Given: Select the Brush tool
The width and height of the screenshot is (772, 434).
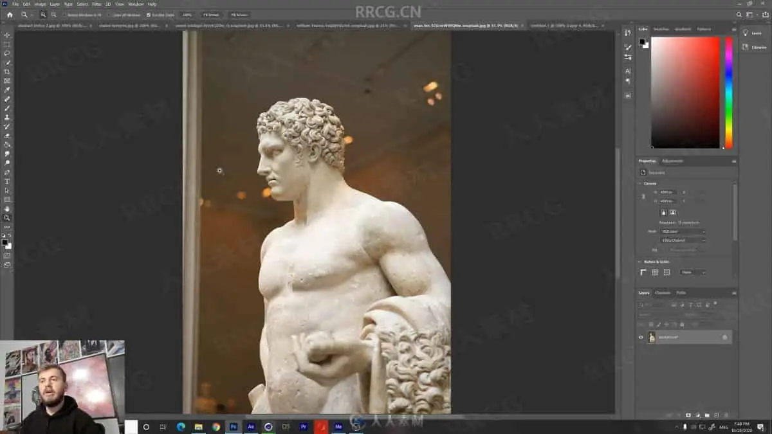Looking at the screenshot, I should click(7, 108).
